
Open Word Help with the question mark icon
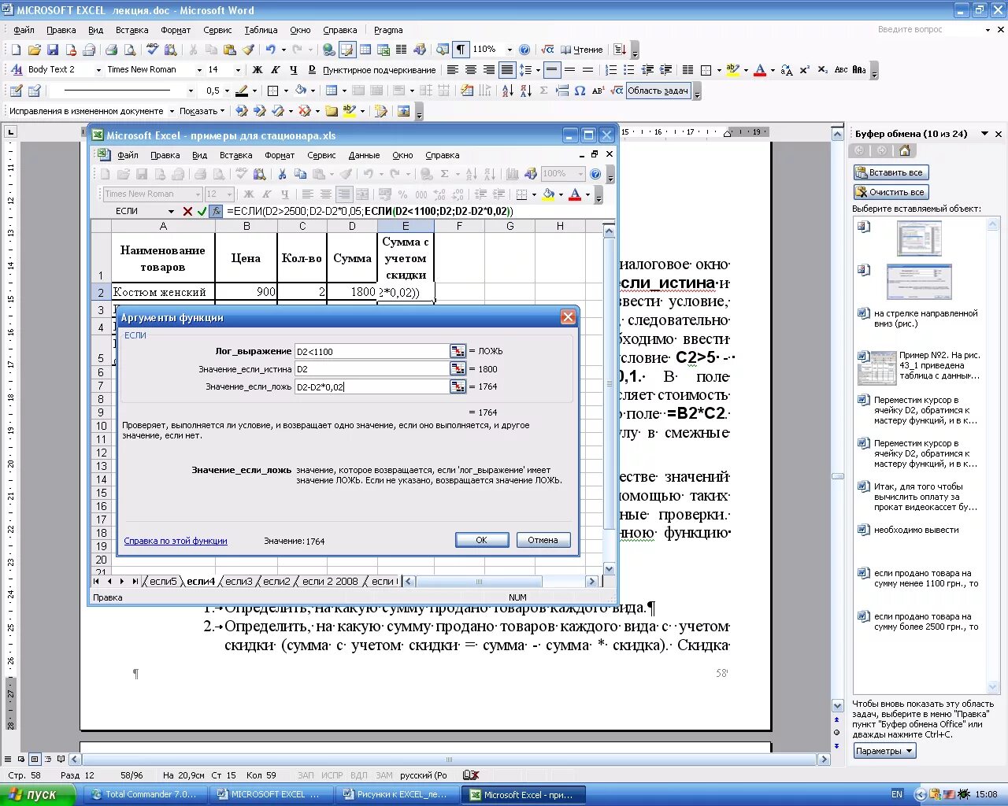coord(524,50)
